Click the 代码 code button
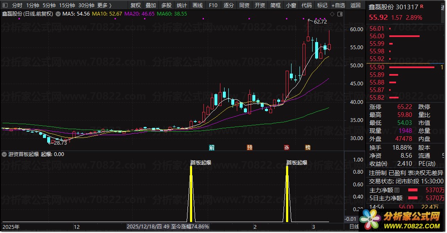Viewport: 447px width, 233px height. tap(306, 5)
